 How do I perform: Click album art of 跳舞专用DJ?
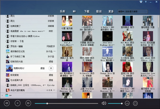pos(9,68)
